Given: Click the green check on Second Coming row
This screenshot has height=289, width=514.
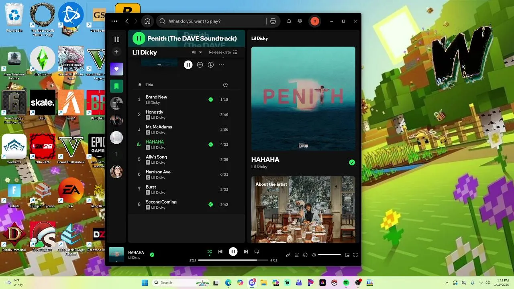Looking at the screenshot, I should tap(210, 204).
